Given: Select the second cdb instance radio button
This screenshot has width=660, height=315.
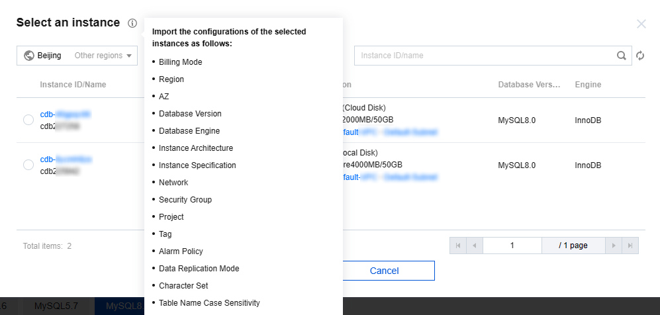Looking at the screenshot, I should 28,165.
